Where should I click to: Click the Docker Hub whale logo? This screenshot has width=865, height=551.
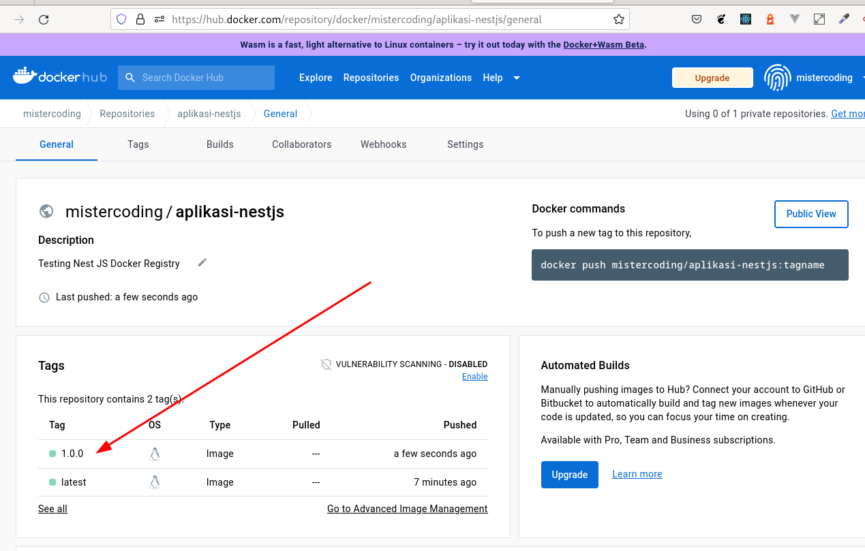pyautogui.click(x=60, y=76)
